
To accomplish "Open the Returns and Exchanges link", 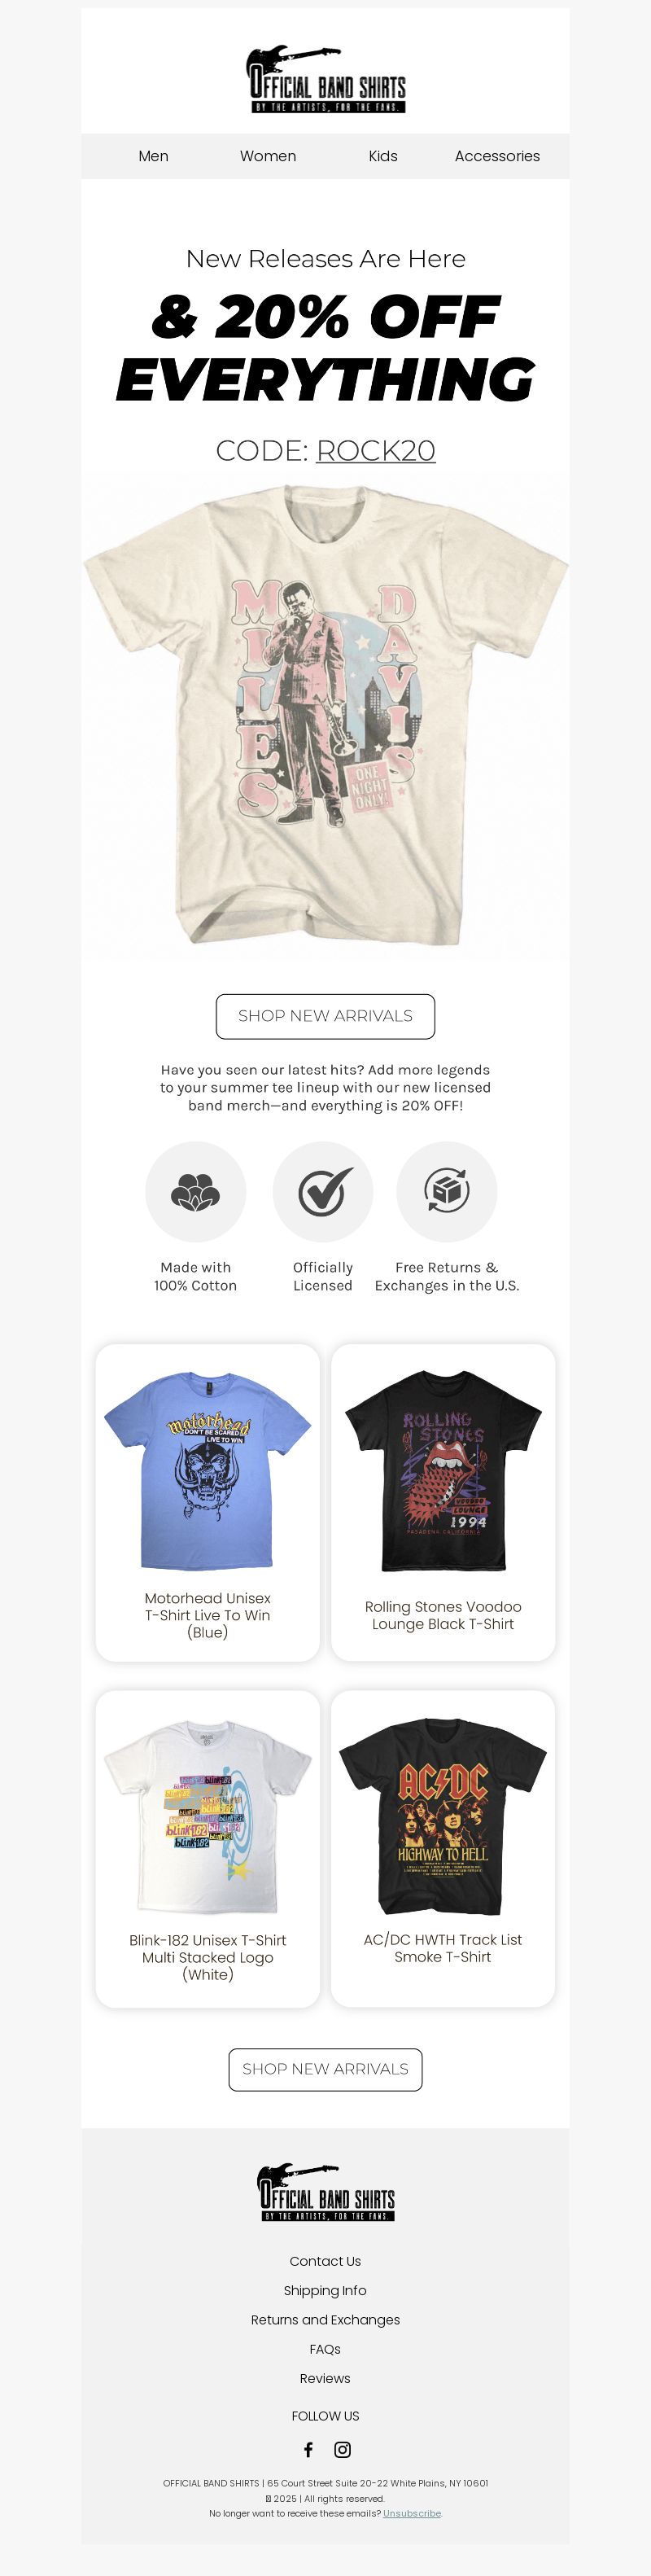I will click(x=325, y=2320).
